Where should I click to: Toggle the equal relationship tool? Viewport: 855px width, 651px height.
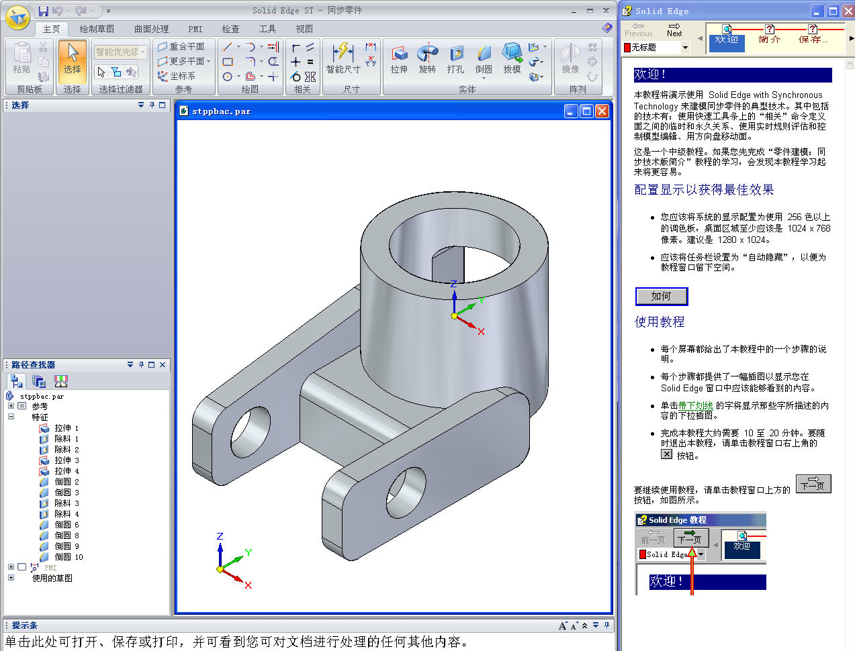tap(310, 62)
